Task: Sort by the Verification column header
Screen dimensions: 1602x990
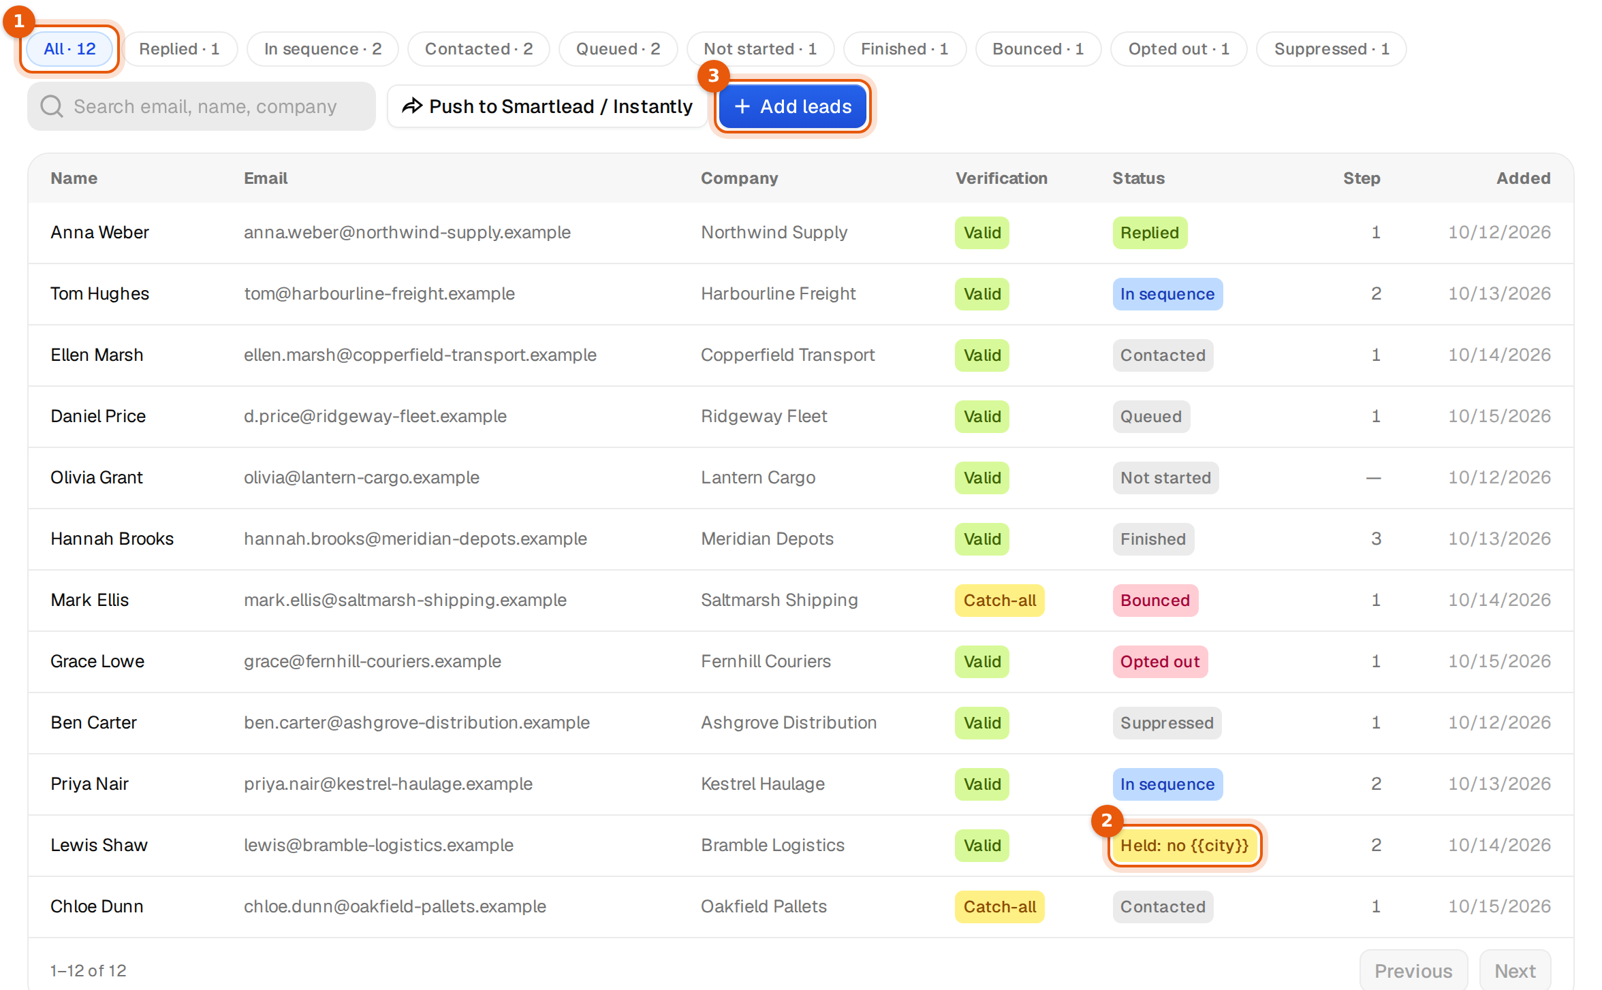Action: [1001, 178]
